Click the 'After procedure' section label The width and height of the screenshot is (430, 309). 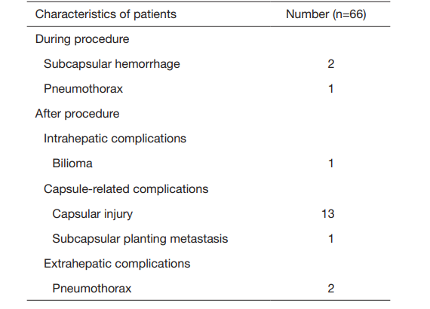coord(78,114)
